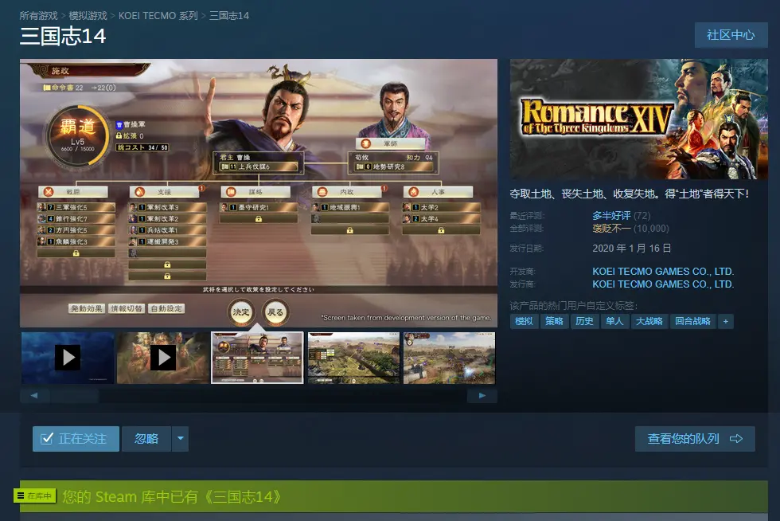Open the 所有游戏 breadcrumb link

[38, 15]
